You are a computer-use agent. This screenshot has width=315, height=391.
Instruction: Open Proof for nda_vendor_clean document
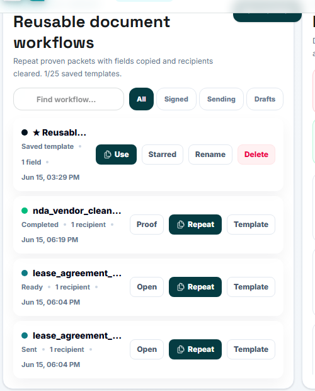tap(147, 225)
